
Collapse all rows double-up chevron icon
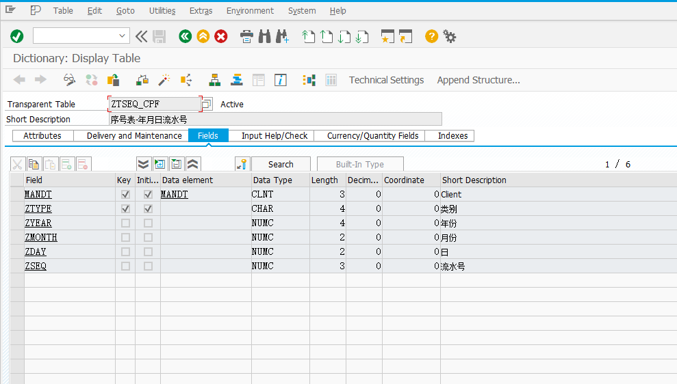tap(192, 164)
